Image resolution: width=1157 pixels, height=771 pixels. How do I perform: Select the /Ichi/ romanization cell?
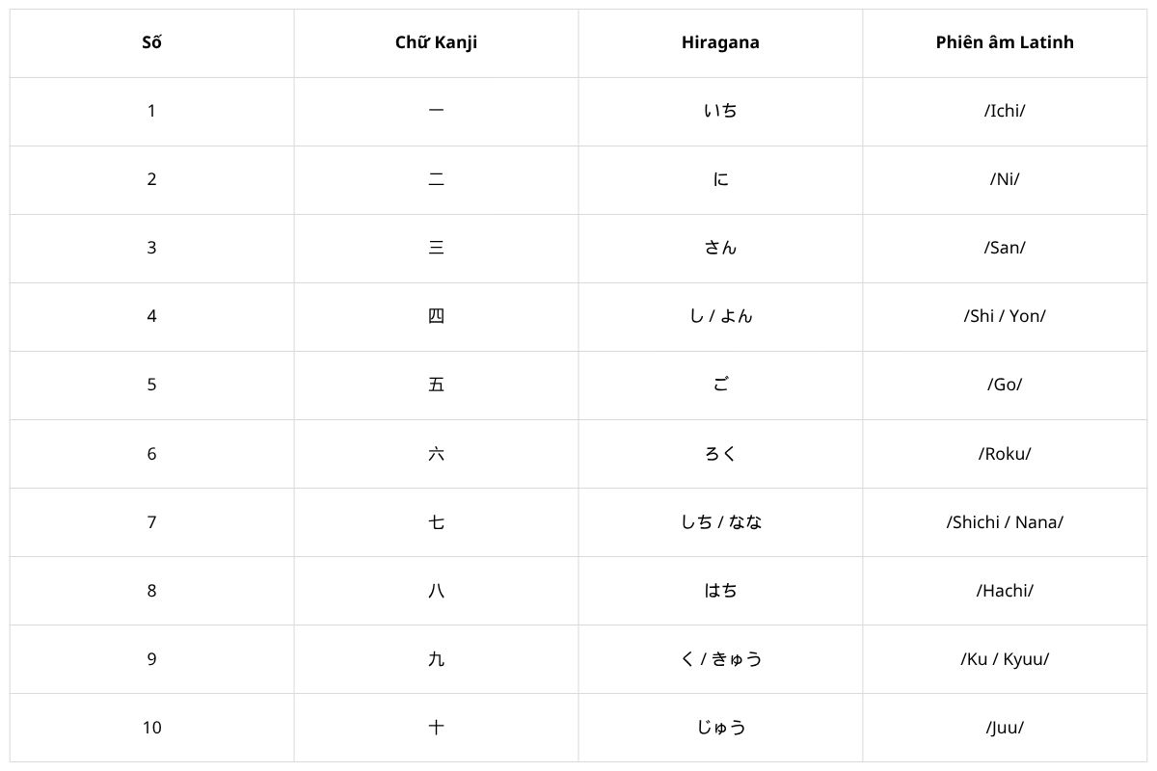pos(1005,112)
